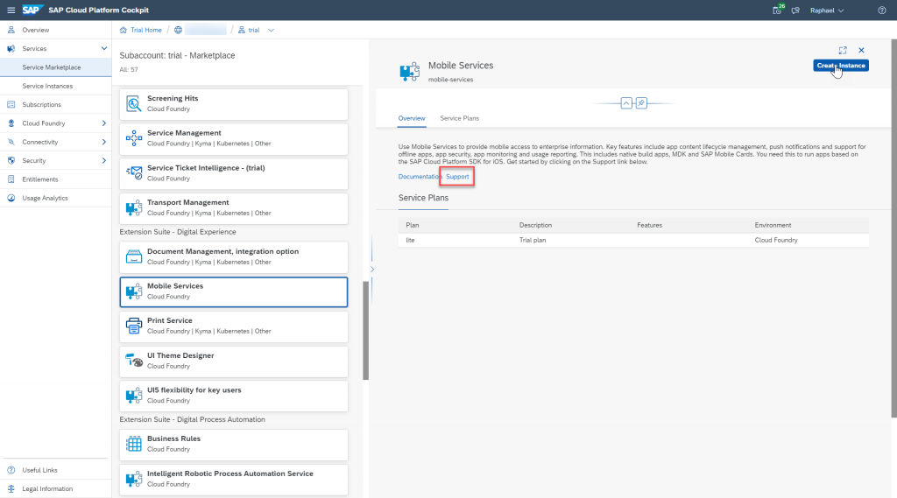This screenshot has width=897, height=498.
Task: Click the Entitlements sidebar icon
Action: point(11,179)
